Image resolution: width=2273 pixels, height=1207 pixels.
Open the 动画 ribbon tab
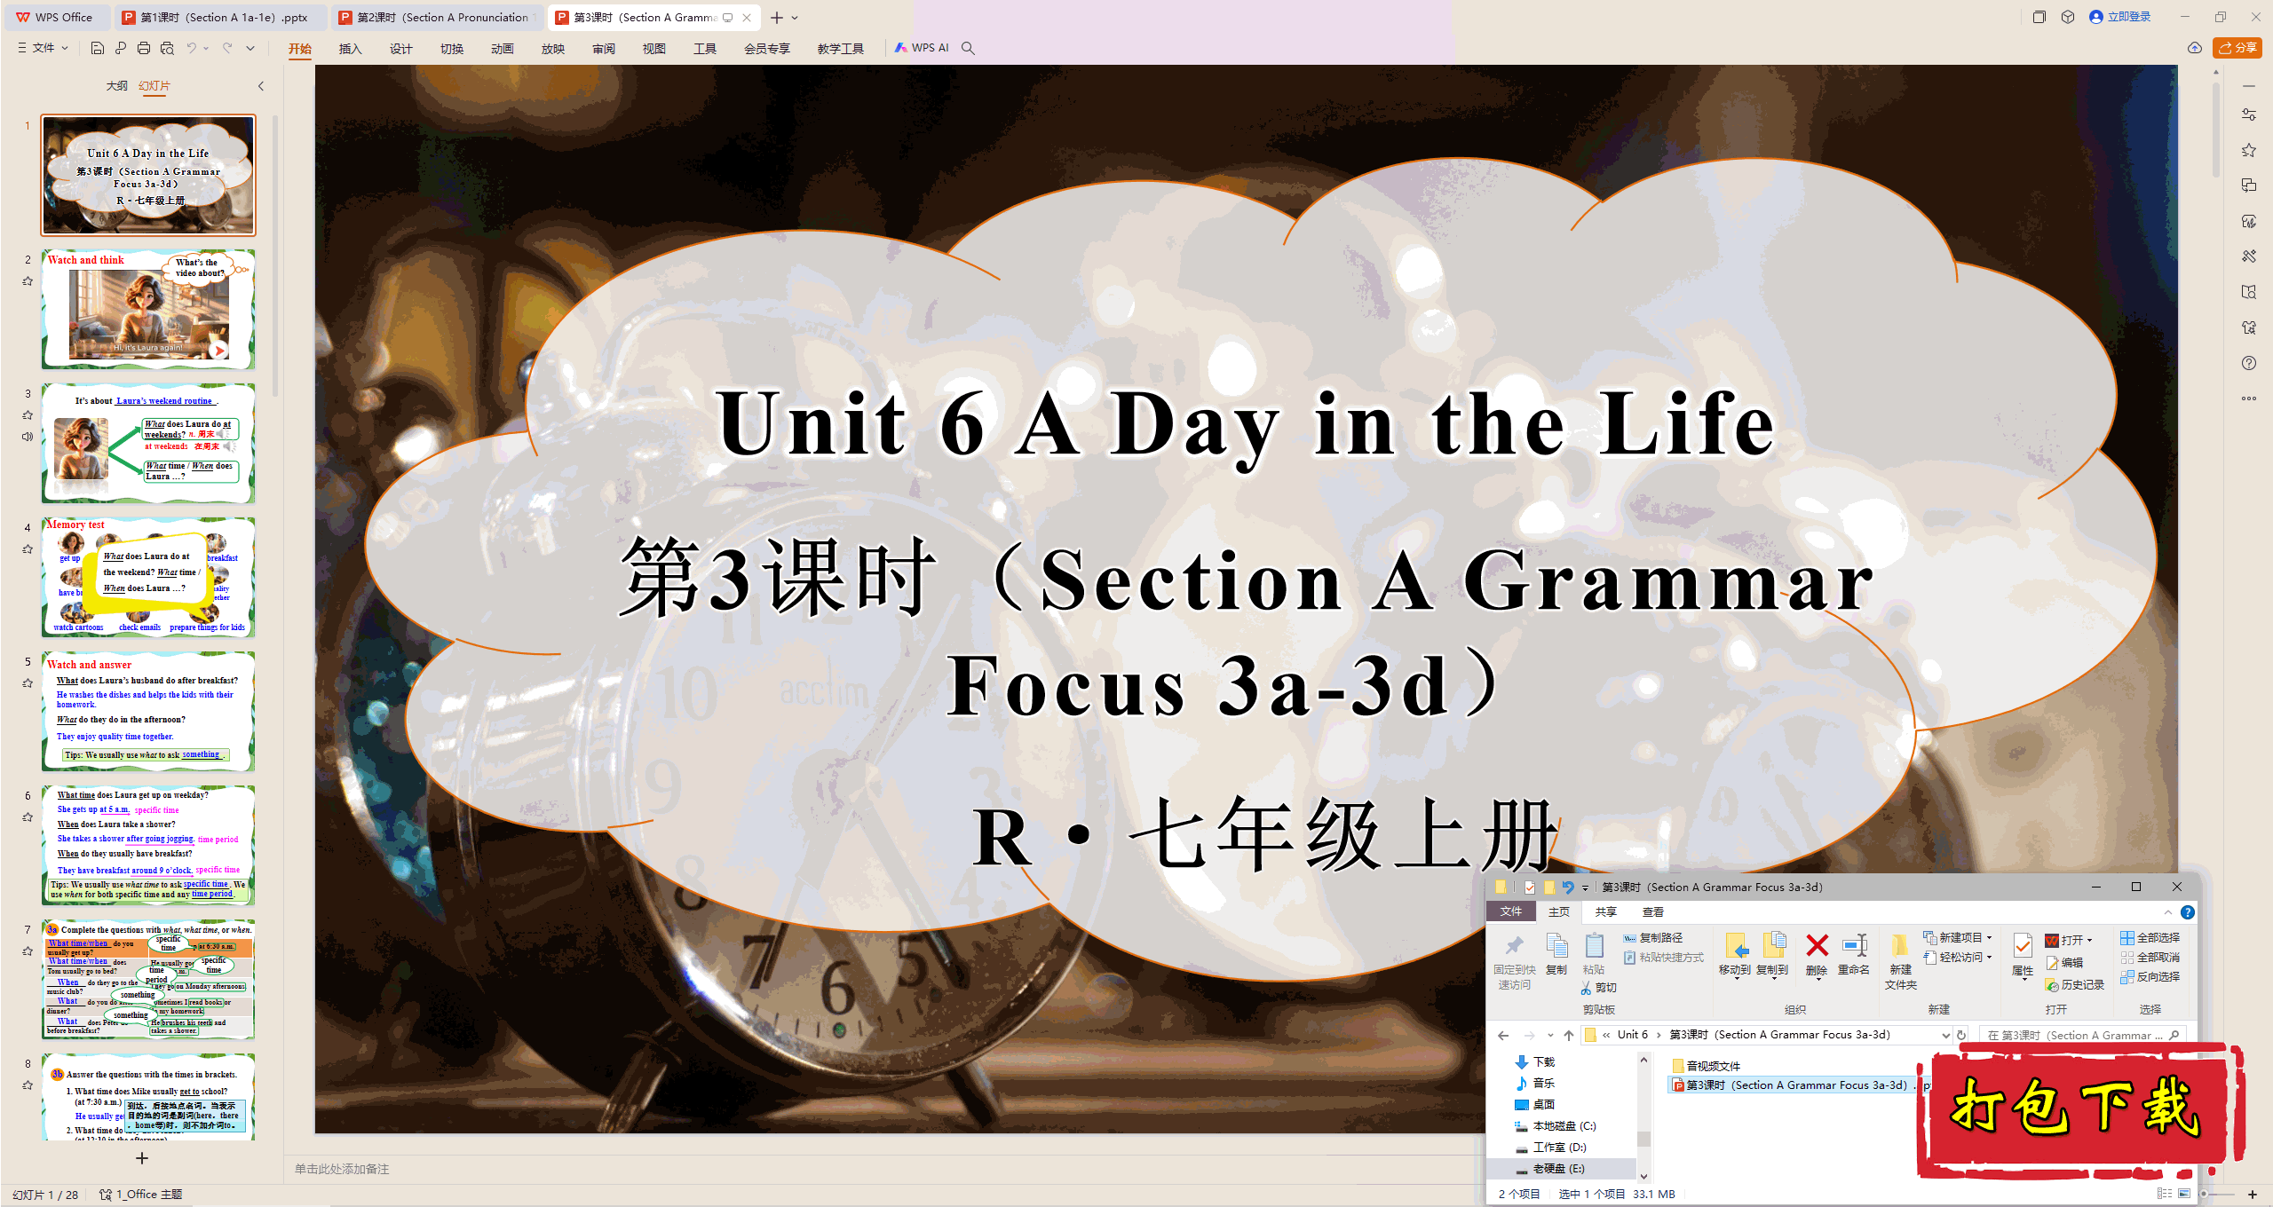tap(503, 49)
